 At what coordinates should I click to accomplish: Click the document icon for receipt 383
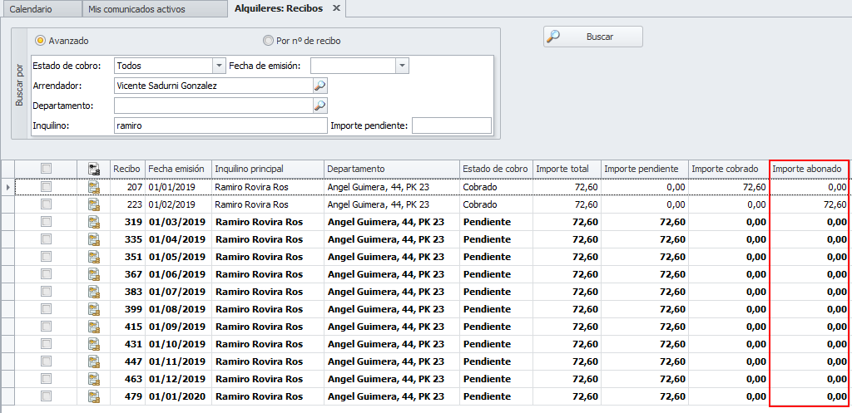click(94, 292)
